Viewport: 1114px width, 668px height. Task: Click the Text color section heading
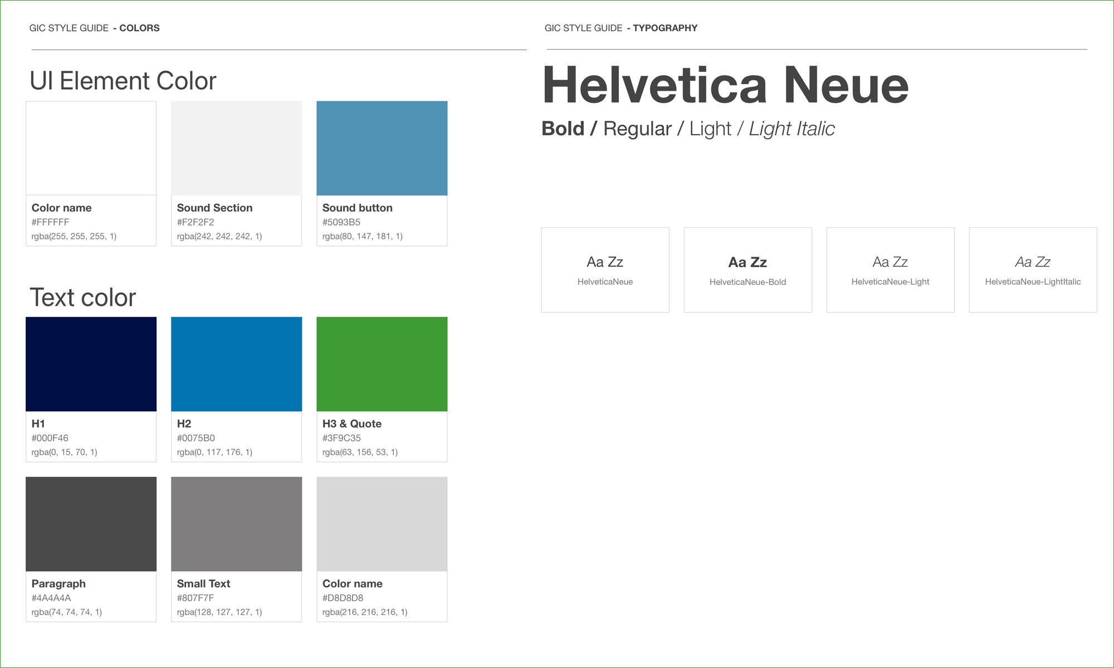(x=82, y=297)
